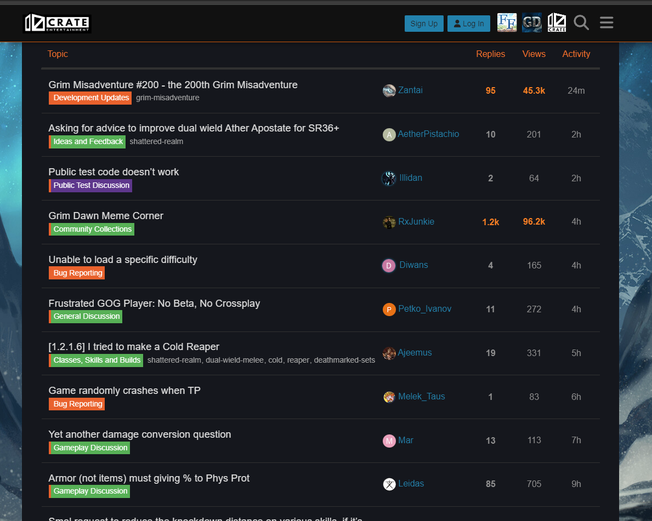Click Melek_Taus' avatar image

[389, 397]
